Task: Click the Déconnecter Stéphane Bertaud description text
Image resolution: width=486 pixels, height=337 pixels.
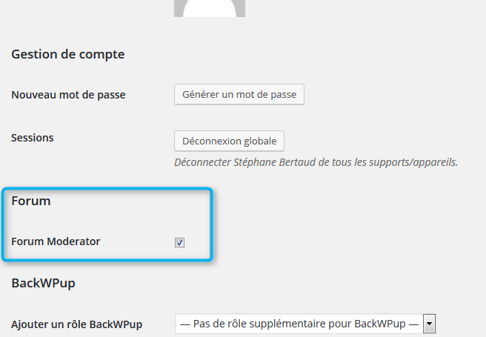Action: pyautogui.click(x=316, y=162)
